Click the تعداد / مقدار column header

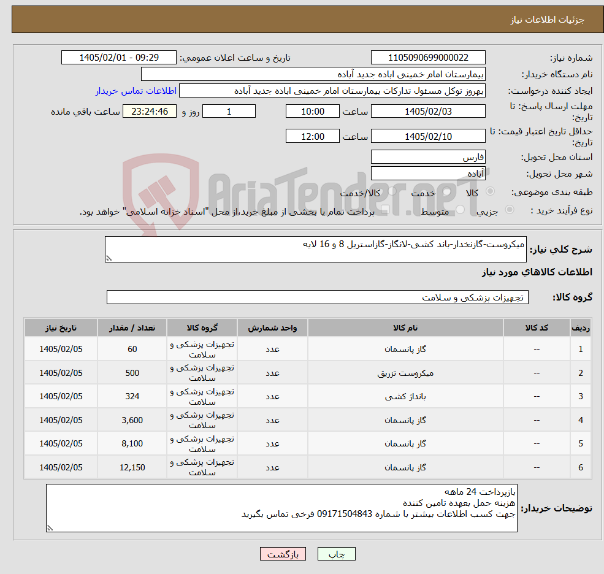pyautogui.click(x=132, y=328)
